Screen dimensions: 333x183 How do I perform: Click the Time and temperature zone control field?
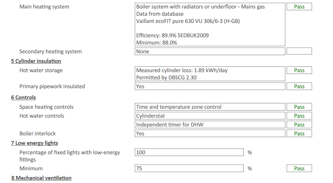[x=210, y=107]
